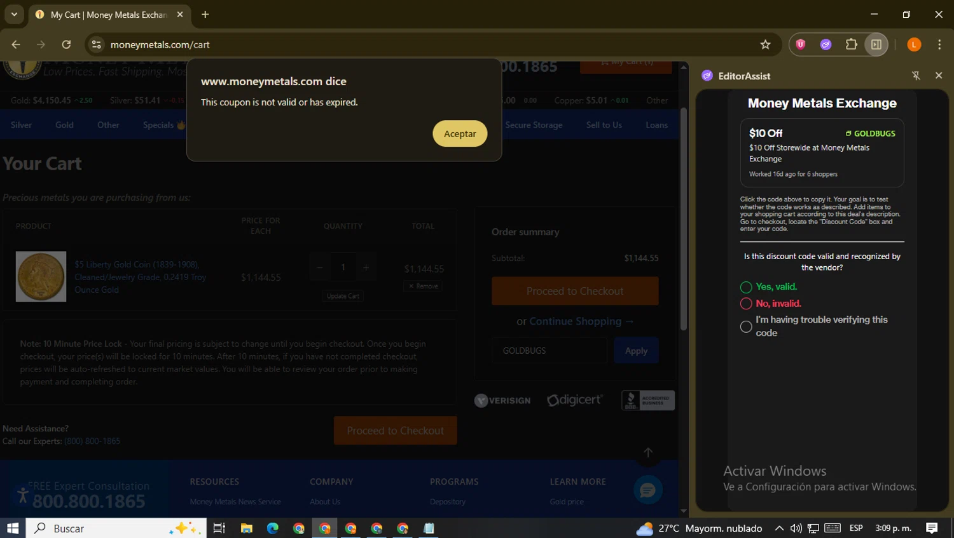Open the tab search dropdown arrow
954x538 pixels.
[x=14, y=14]
